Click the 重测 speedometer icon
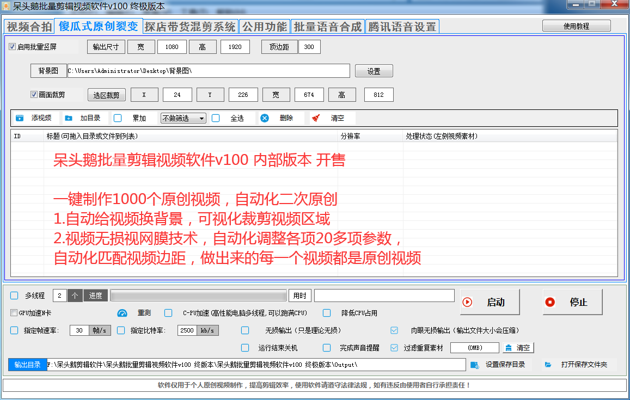The height and width of the screenshot is (400, 630). point(122,313)
